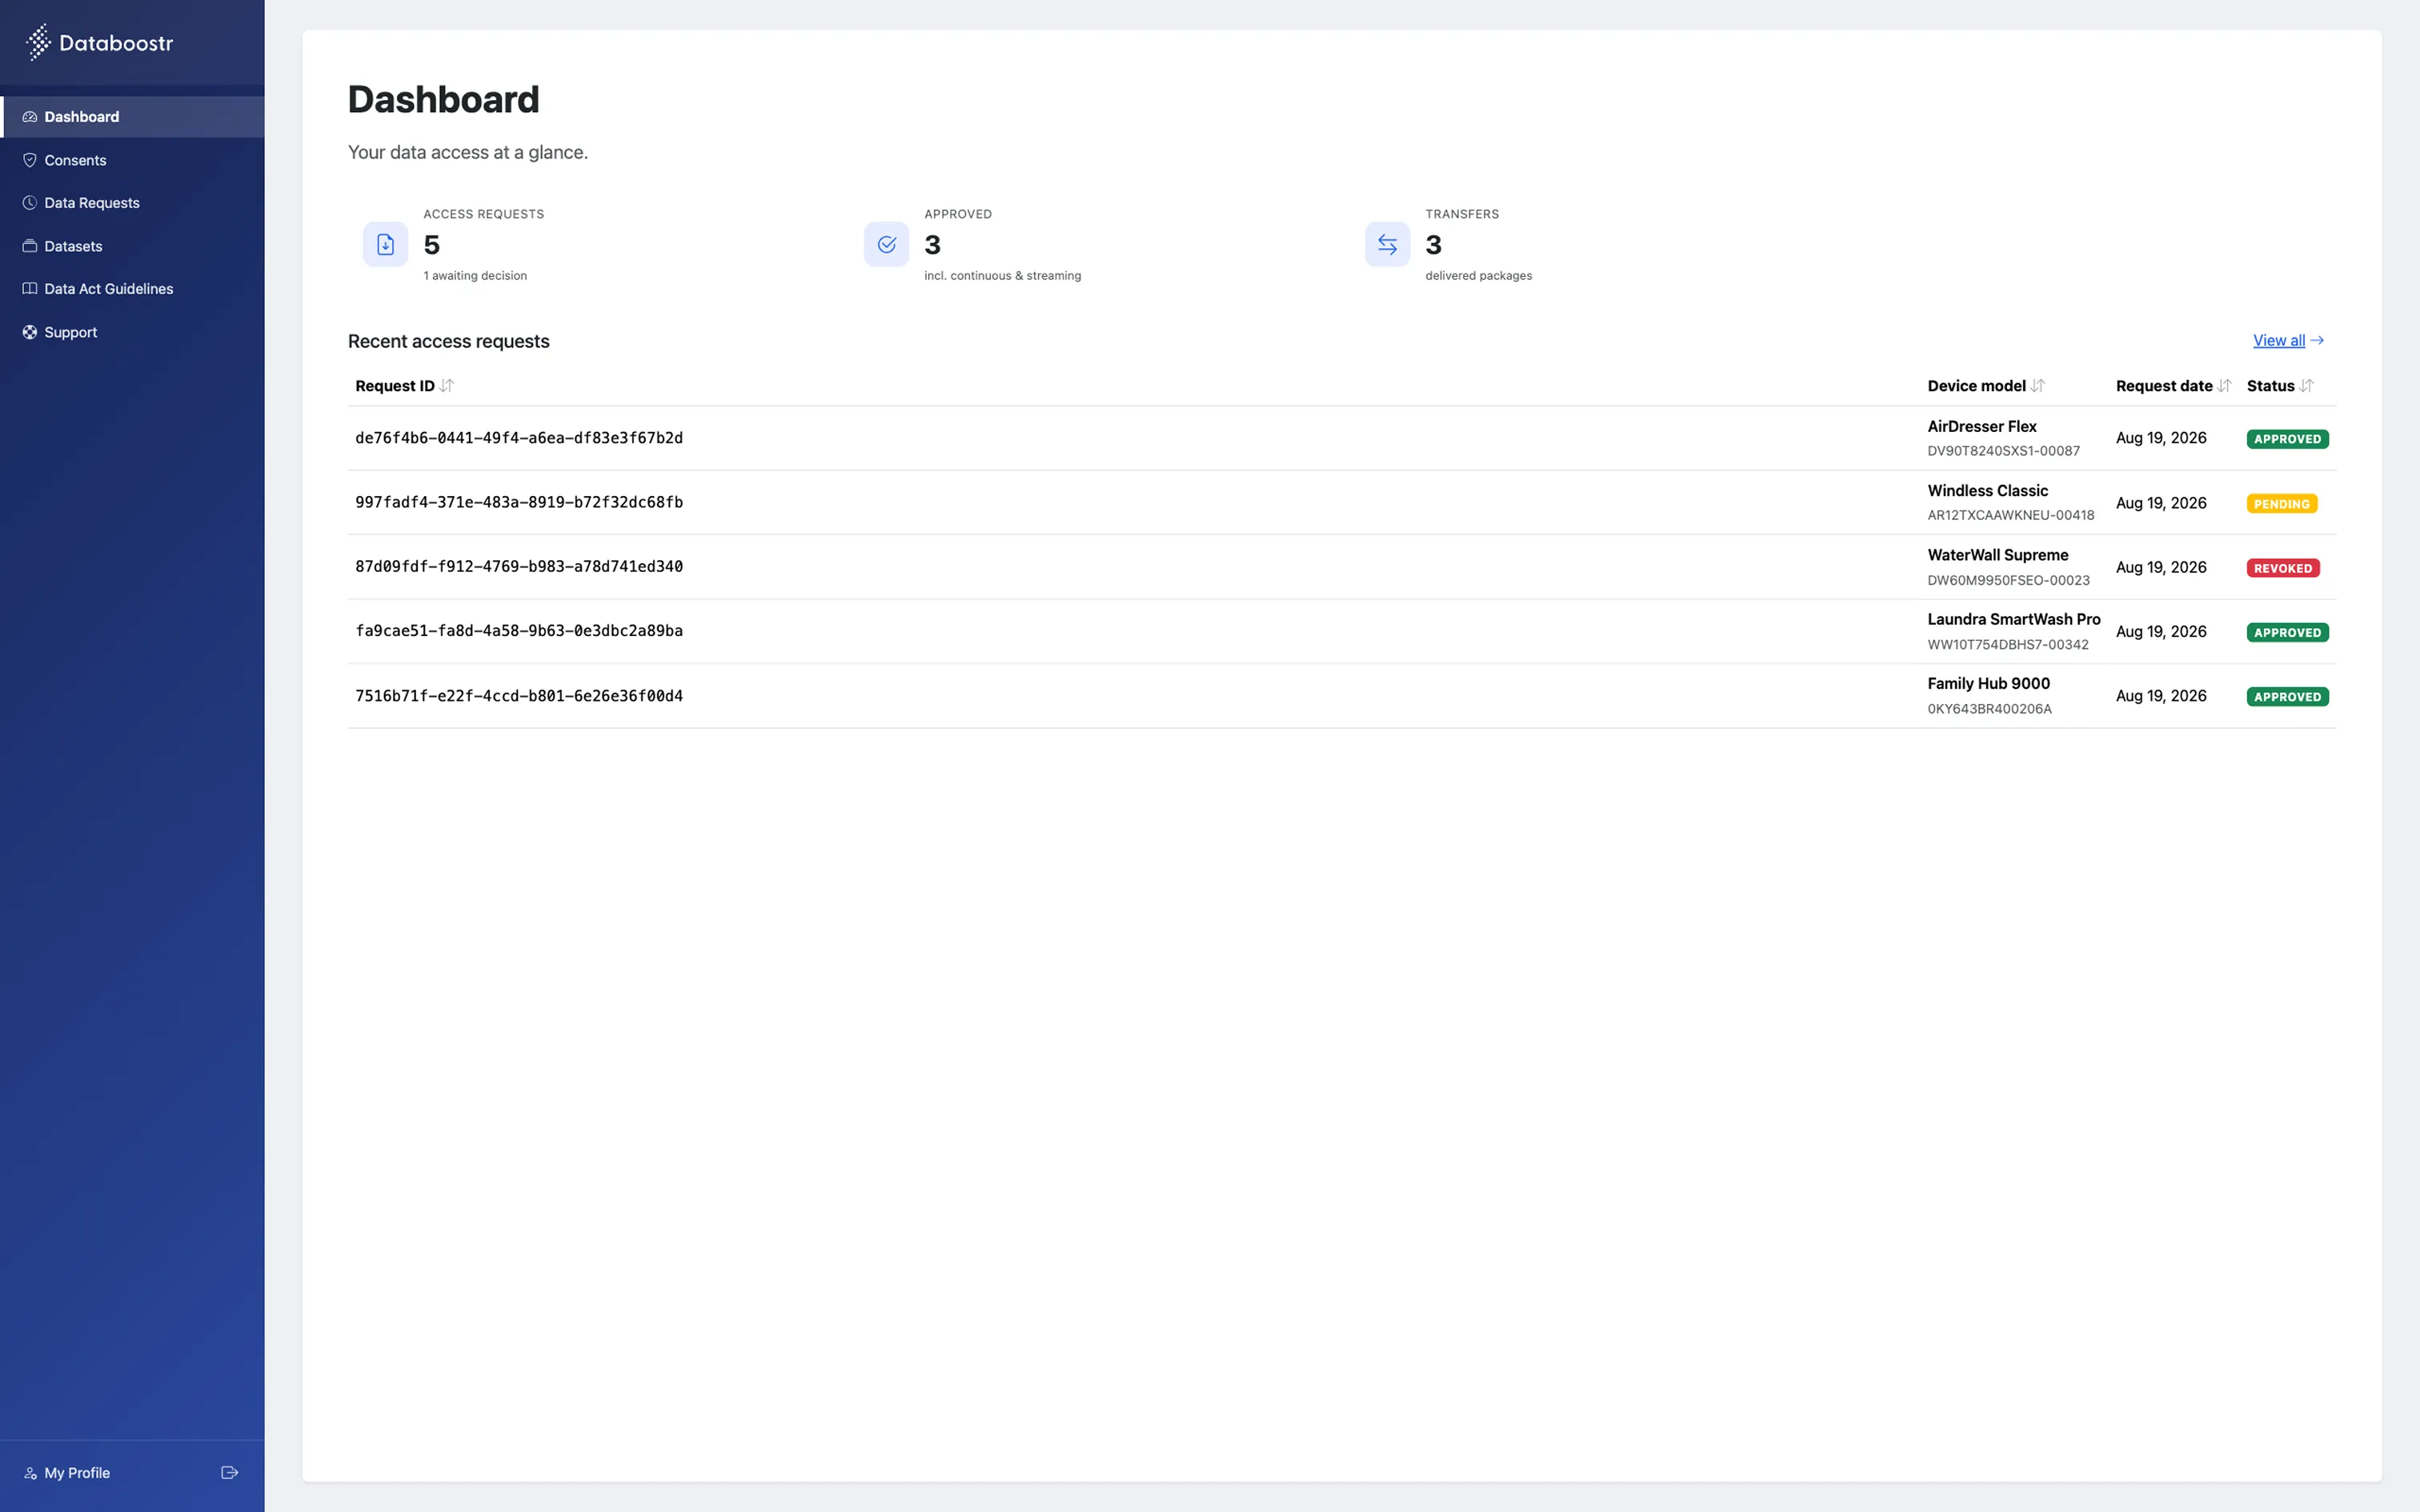Image resolution: width=2420 pixels, height=1512 pixels.
Task: Open My Profile link
Action: tap(77, 1473)
